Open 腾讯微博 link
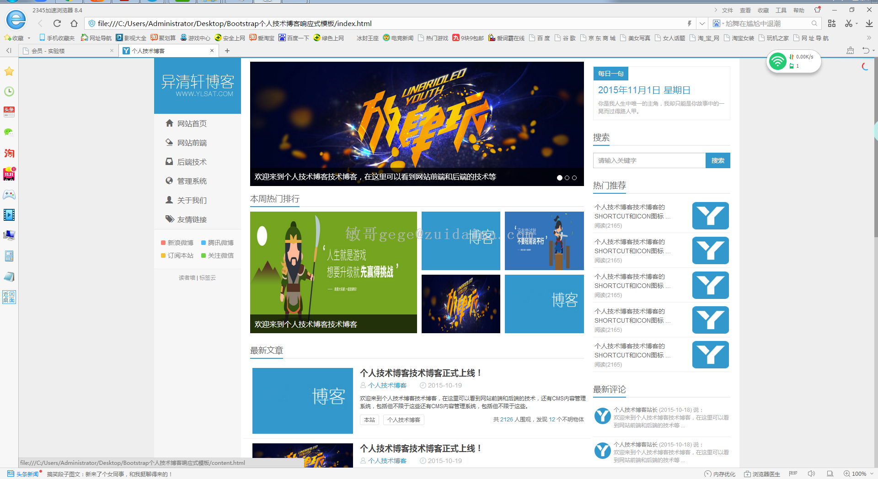 click(x=217, y=243)
